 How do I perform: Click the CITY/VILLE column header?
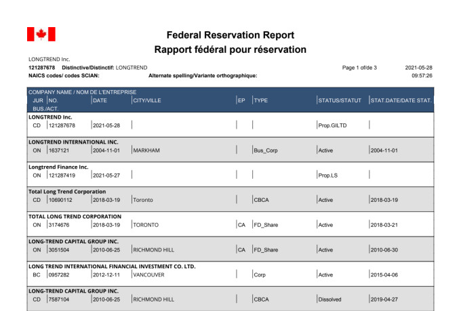(147, 100)
